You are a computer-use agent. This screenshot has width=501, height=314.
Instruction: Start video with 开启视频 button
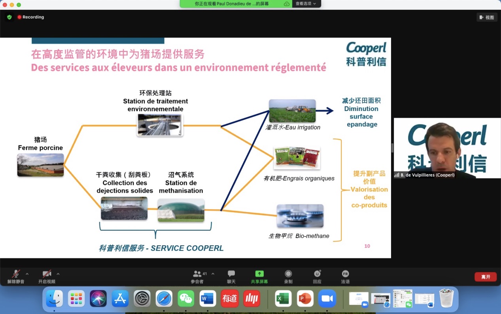click(47, 276)
